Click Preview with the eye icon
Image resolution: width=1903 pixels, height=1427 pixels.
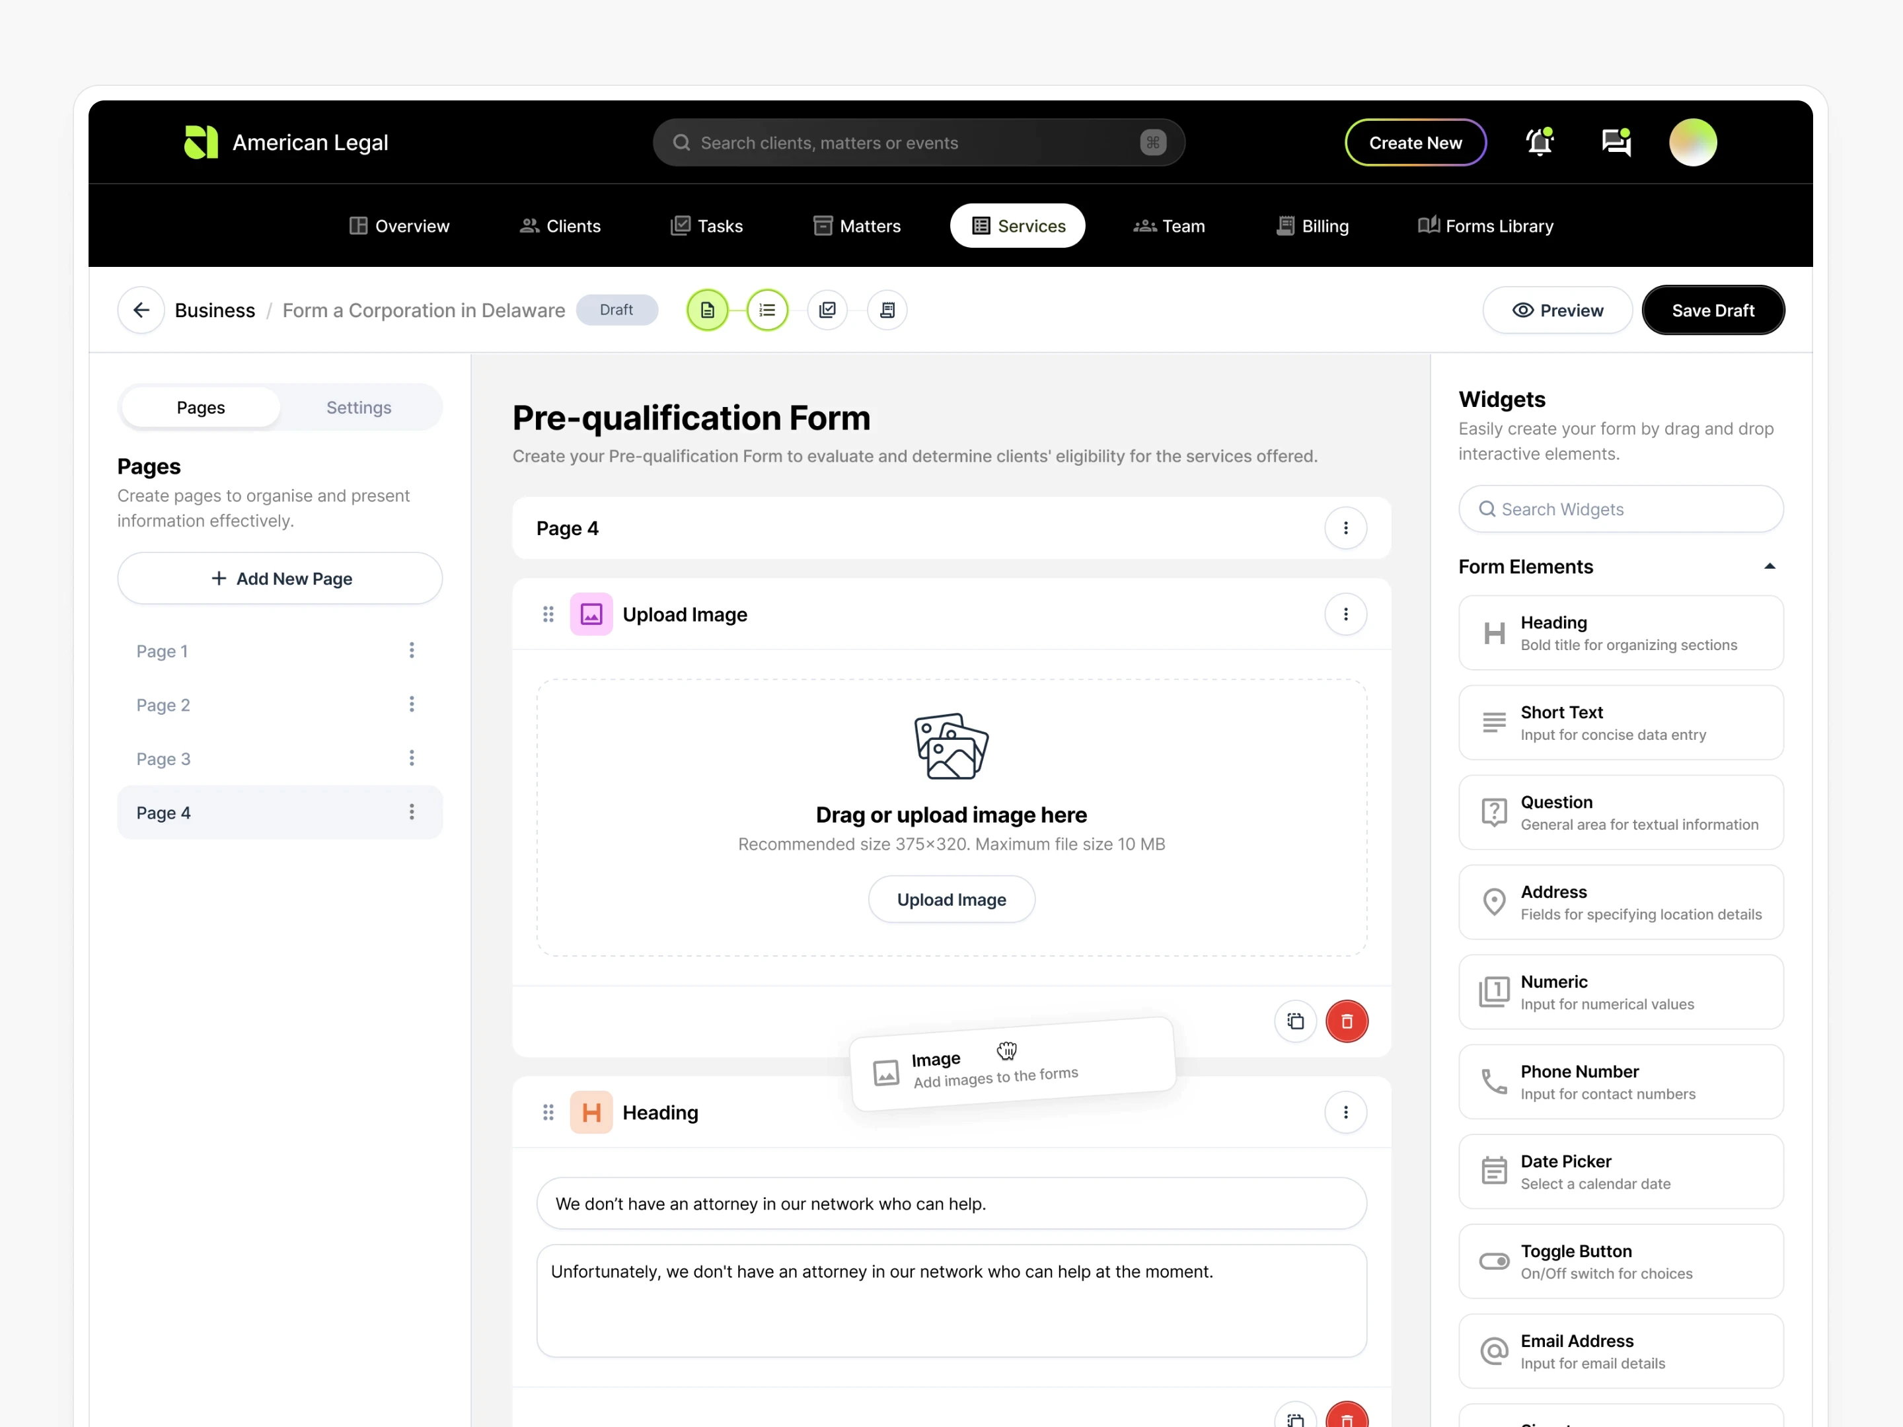pyautogui.click(x=1557, y=310)
